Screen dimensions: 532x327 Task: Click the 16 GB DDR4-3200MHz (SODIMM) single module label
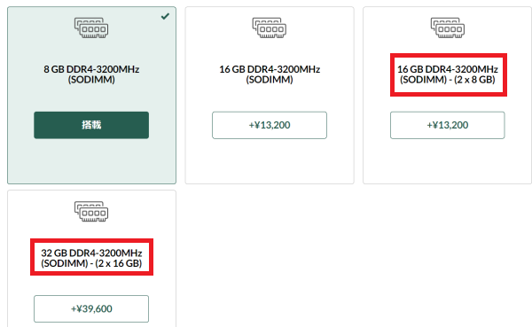tap(270, 74)
